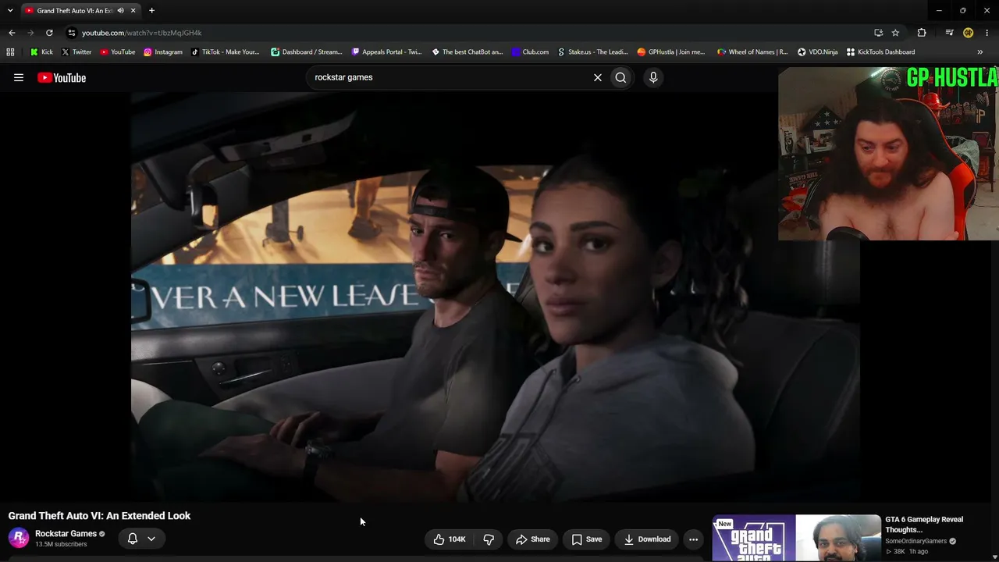Expand the hidden bookmarks overflow chevron
Image resolution: width=999 pixels, height=562 pixels.
[x=979, y=52]
